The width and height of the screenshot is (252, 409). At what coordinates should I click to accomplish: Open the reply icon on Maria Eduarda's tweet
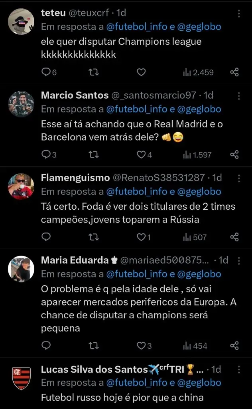(46, 346)
